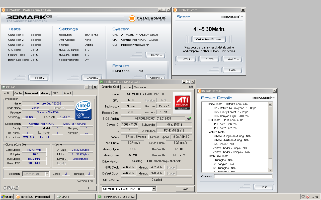Switch to 3DMark05 Professional taskbar button
The image size is (321, 200).
point(35,197)
